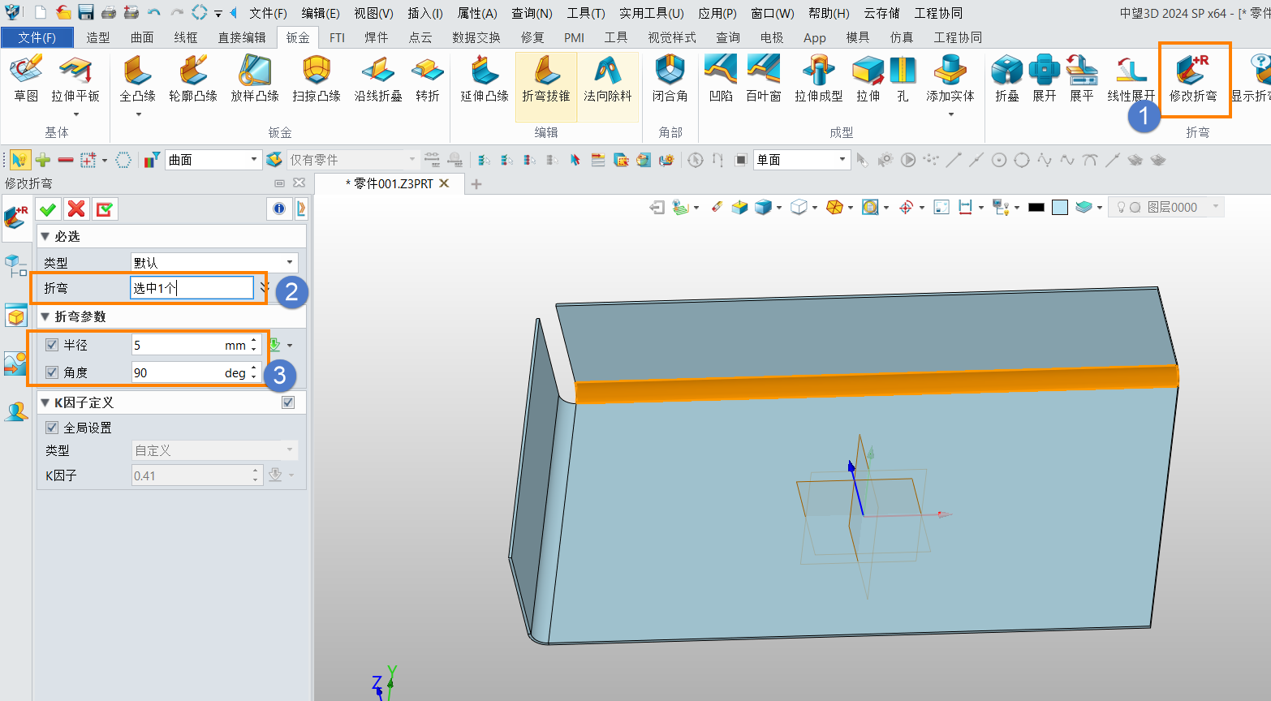Click the 修改折弯 modify bend tool
1271x701 pixels.
tap(1193, 80)
